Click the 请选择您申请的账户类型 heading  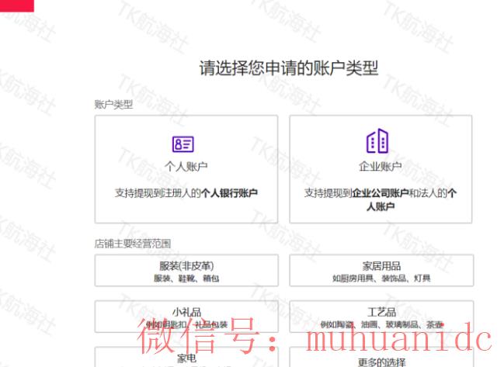click(x=289, y=68)
